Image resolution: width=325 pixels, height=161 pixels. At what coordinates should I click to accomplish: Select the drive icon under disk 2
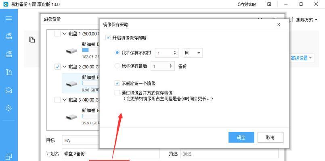(x=72, y=84)
